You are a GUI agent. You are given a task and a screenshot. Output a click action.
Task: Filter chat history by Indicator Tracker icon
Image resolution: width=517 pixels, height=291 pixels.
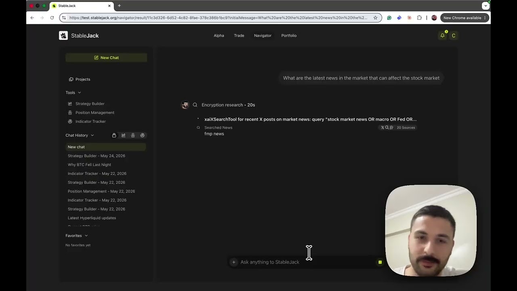coord(142,135)
